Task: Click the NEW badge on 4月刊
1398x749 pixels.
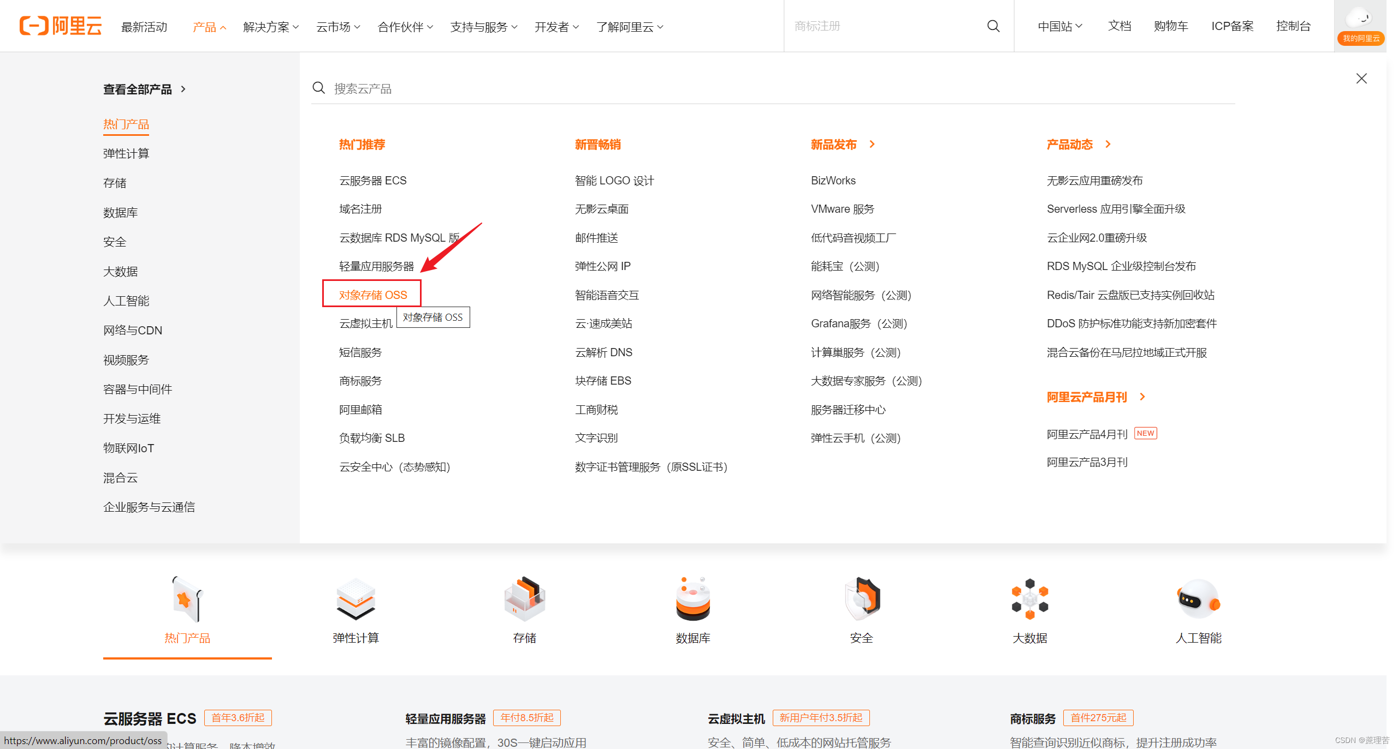Action: click(x=1146, y=433)
